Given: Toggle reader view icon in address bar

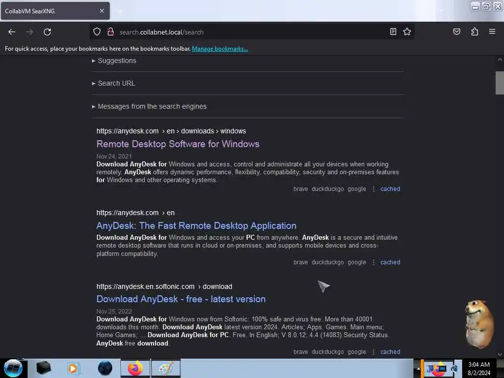Looking at the screenshot, I should 393,31.
